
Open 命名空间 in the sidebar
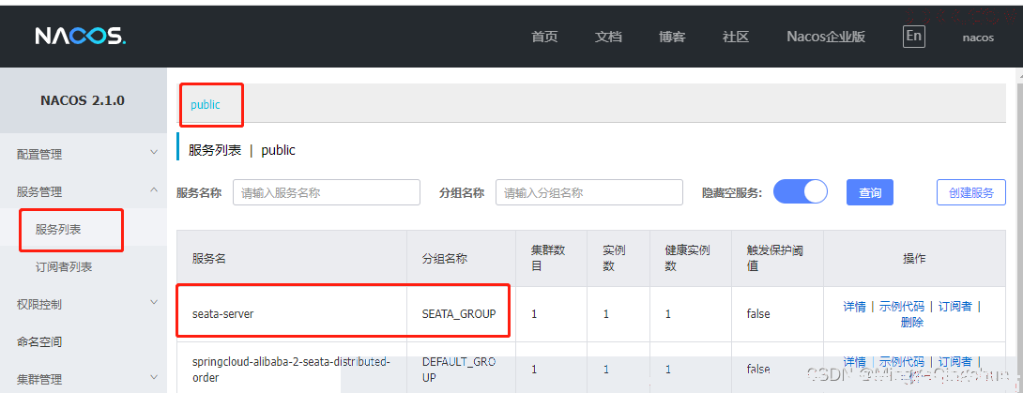[39, 341]
